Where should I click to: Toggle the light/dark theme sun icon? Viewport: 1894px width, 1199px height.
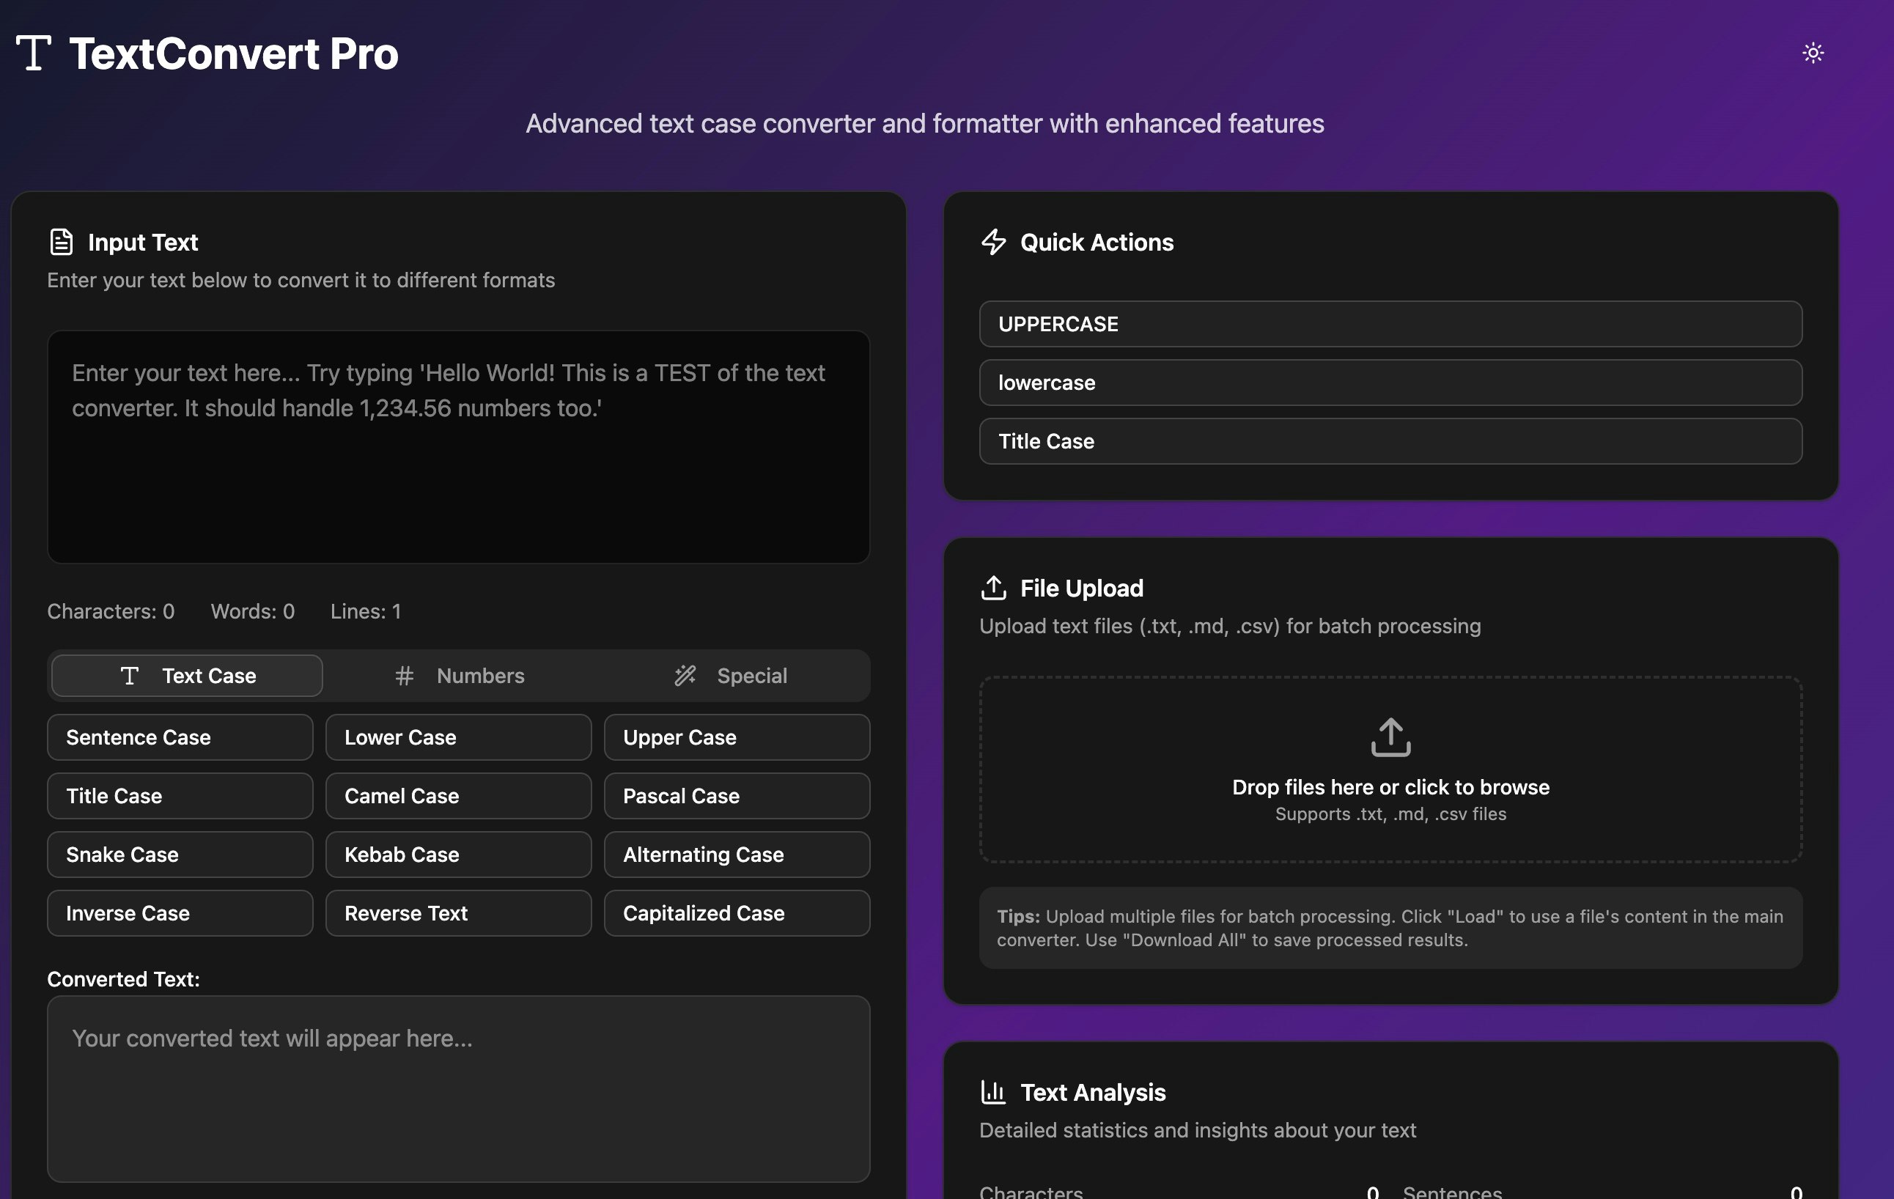coord(1812,54)
